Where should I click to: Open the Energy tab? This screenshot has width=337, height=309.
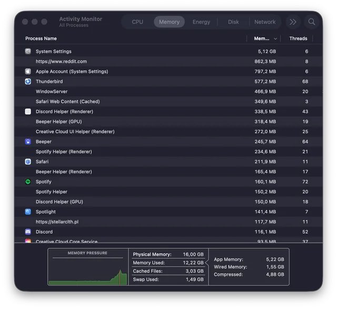(x=201, y=22)
